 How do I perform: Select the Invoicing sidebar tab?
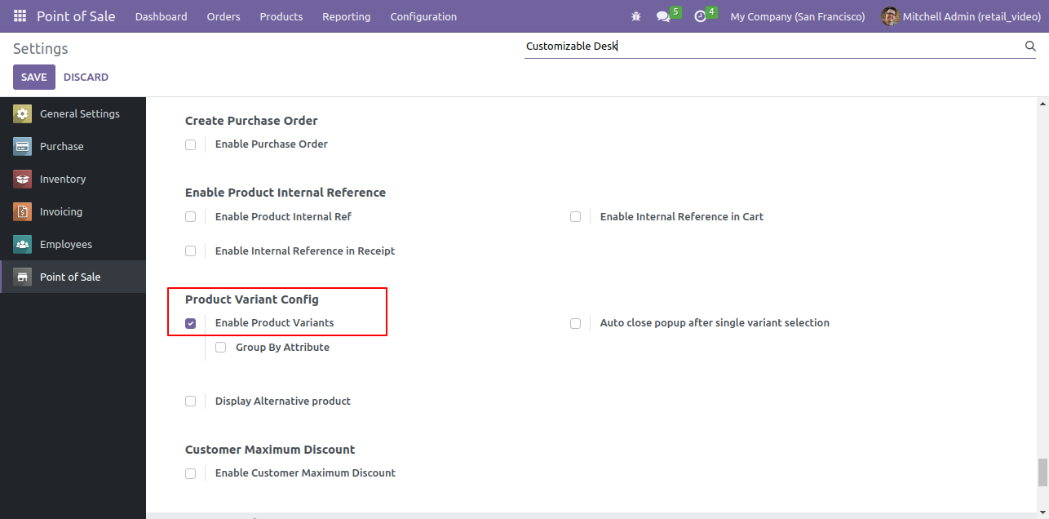click(x=73, y=212)
